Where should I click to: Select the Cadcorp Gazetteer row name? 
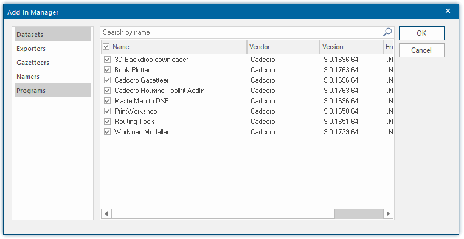(142, 80)
